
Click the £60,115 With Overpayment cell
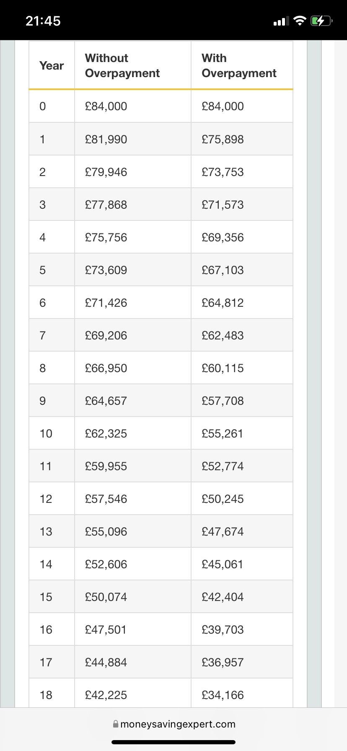[x=223, y=368]
